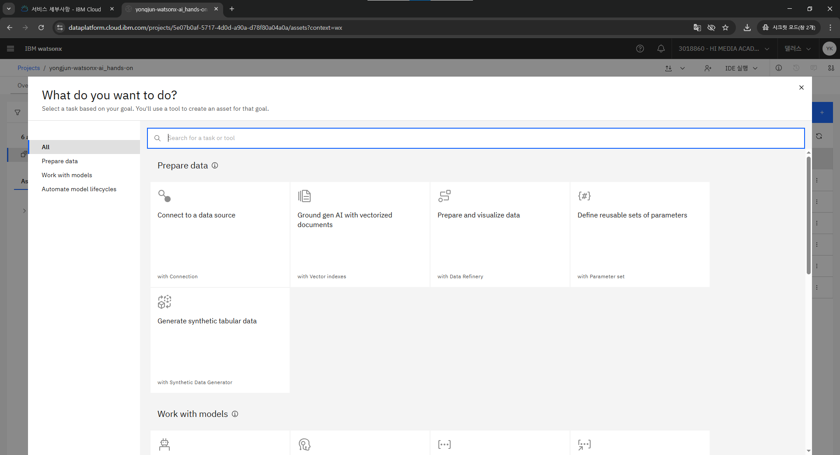Open the YK user avatar menu
The height and width of the screenshot is (455, 840).
(x=829, y=49)
